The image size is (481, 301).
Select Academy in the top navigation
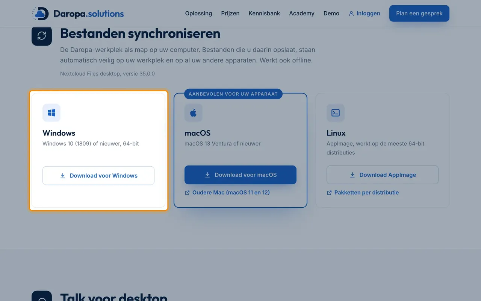coord(302,14)
